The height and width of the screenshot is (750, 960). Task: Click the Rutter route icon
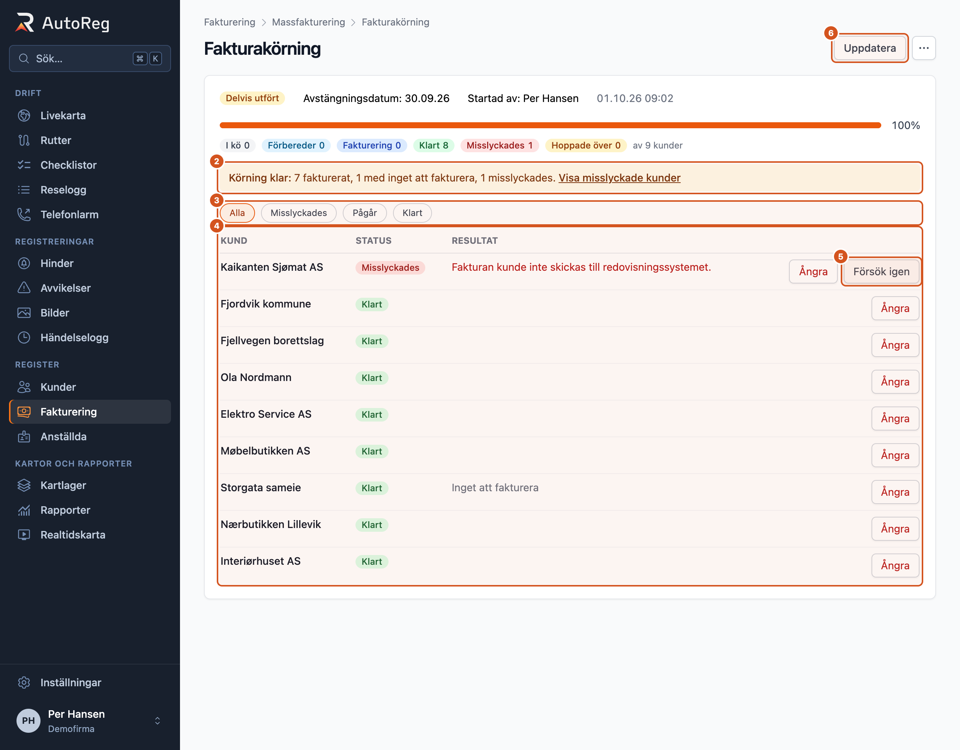click(x=24, y=140)
